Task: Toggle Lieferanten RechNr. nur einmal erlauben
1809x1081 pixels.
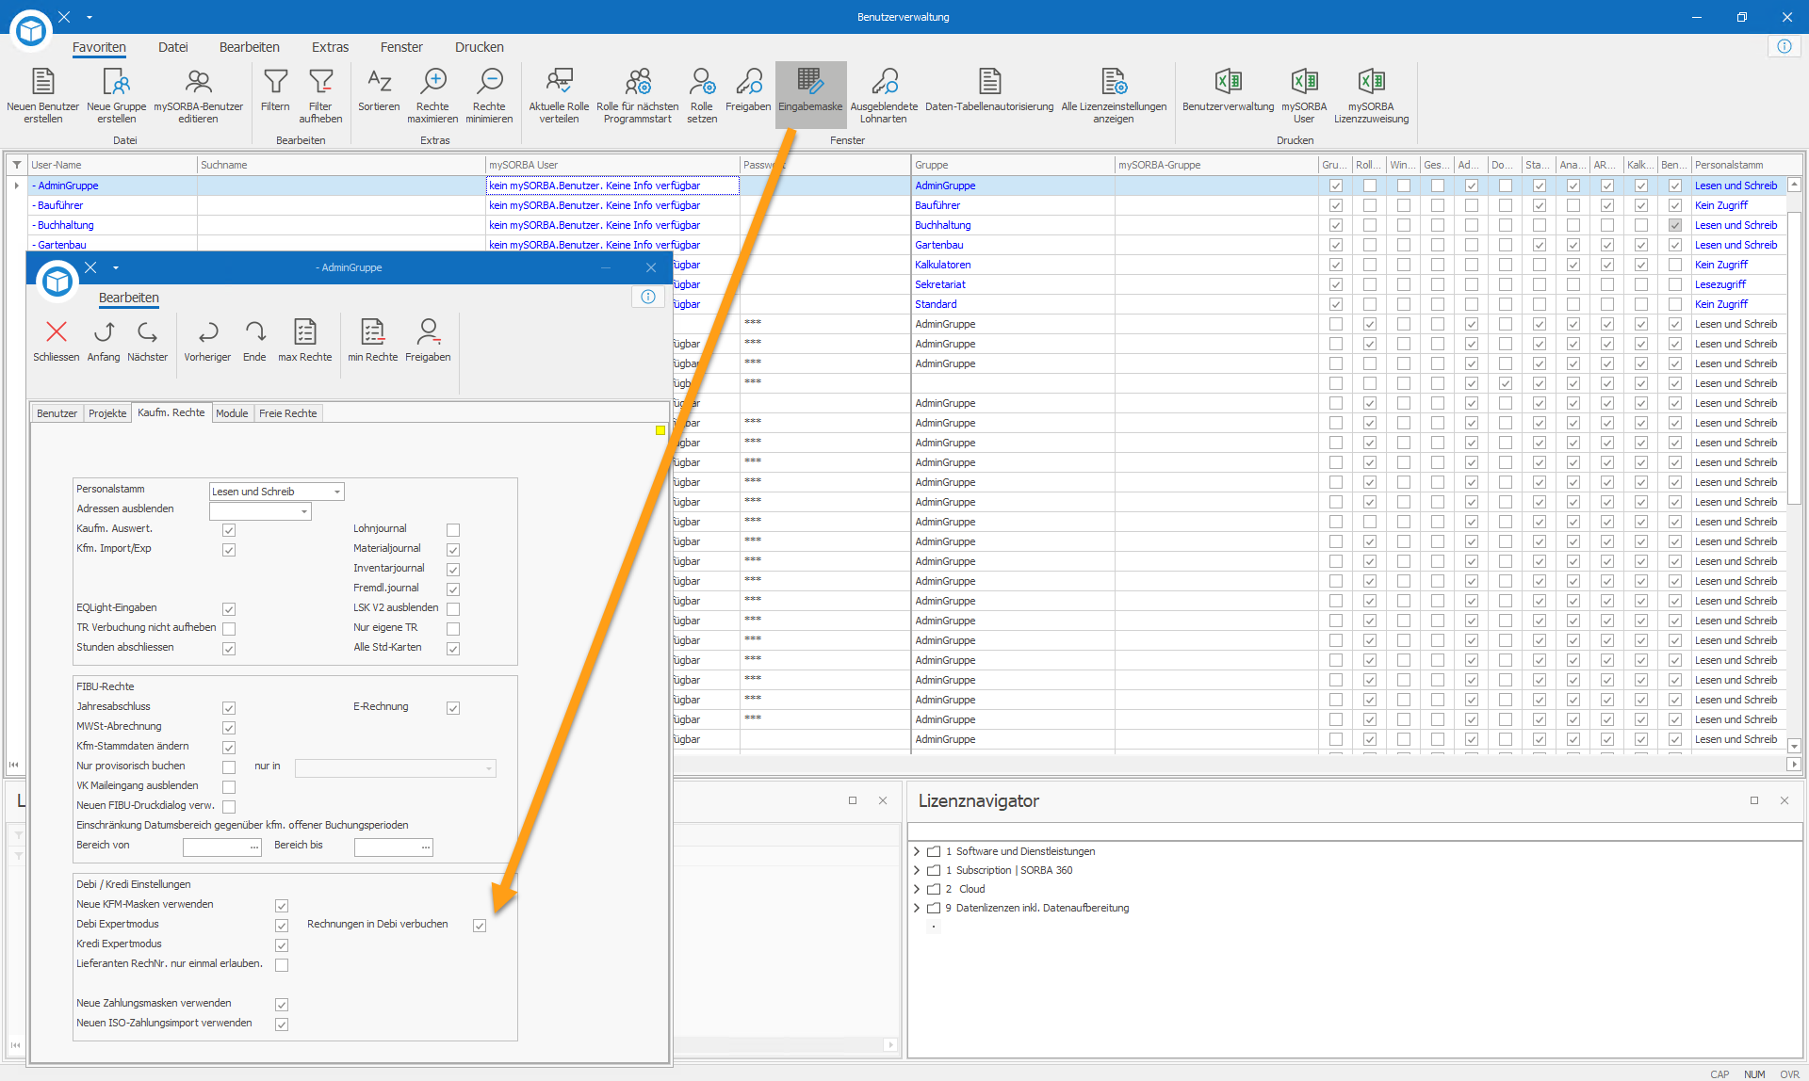Action: 282,965
